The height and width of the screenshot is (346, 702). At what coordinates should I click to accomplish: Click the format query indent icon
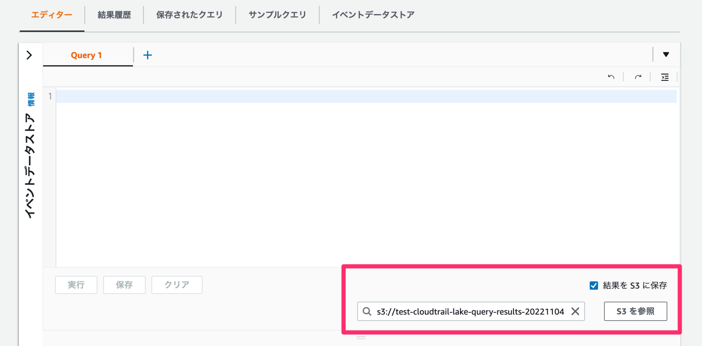665,77
